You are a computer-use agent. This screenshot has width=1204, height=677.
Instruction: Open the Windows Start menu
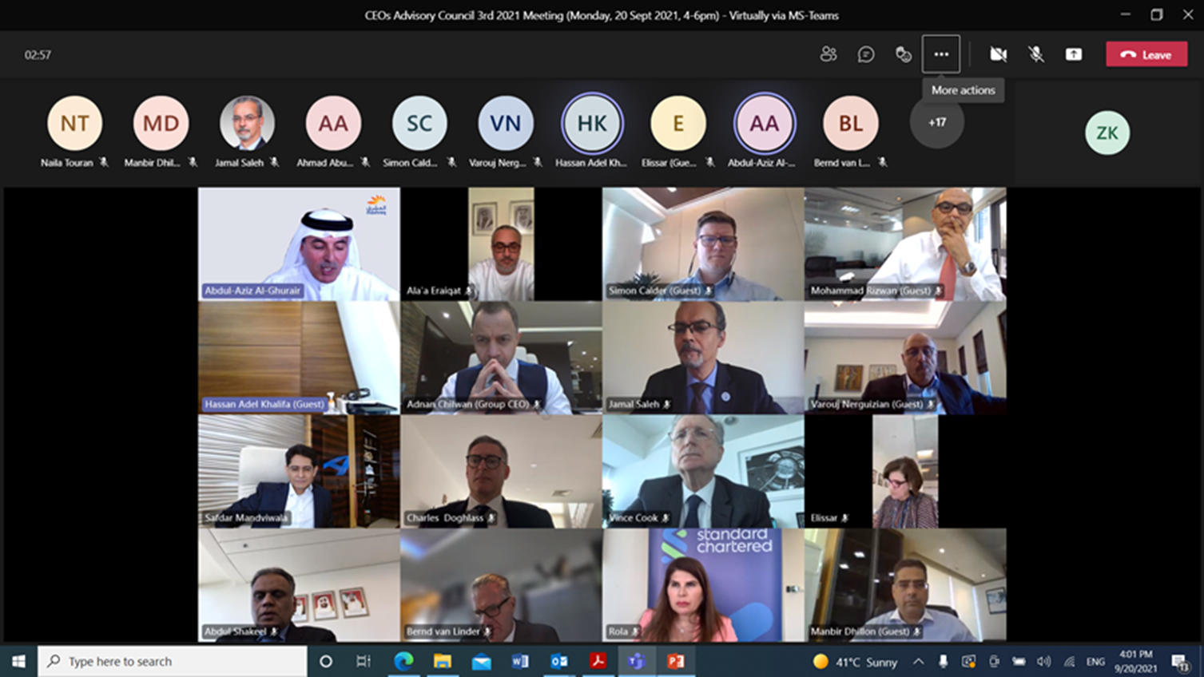tap(18, 661)
